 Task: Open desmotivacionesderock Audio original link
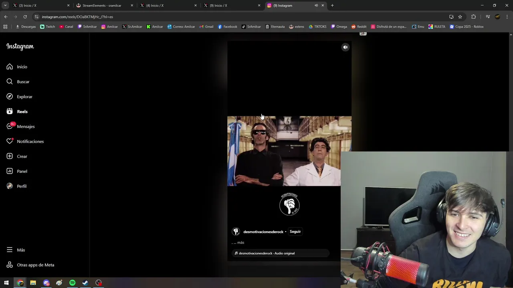pyautogui.click(x=267, y=253)
